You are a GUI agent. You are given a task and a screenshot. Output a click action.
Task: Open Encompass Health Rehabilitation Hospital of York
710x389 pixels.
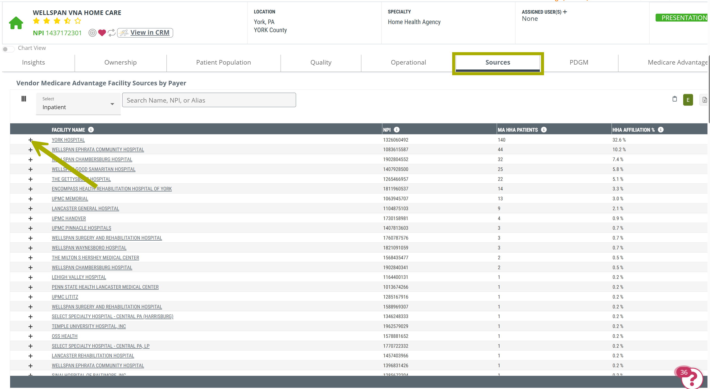pyautogui.click(x=112, y=189)
